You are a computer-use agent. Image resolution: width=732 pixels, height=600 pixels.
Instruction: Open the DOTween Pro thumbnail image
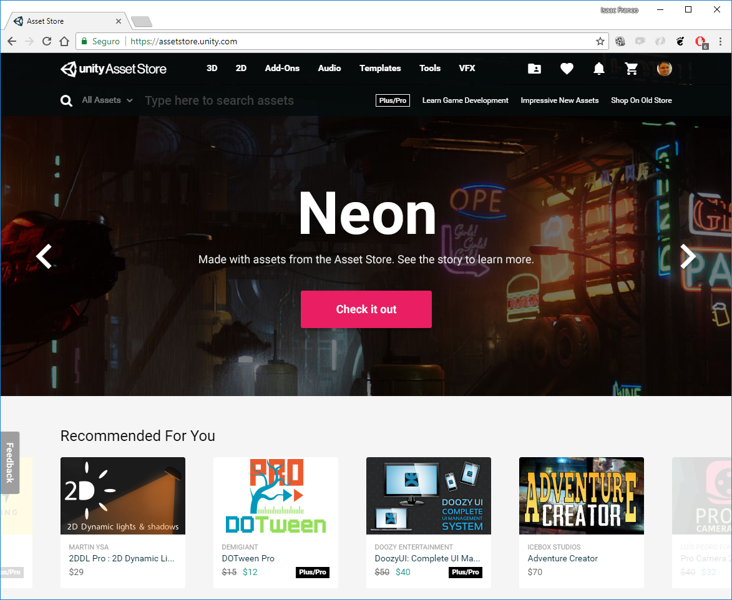pyautogui.click(x=276, y=495)
